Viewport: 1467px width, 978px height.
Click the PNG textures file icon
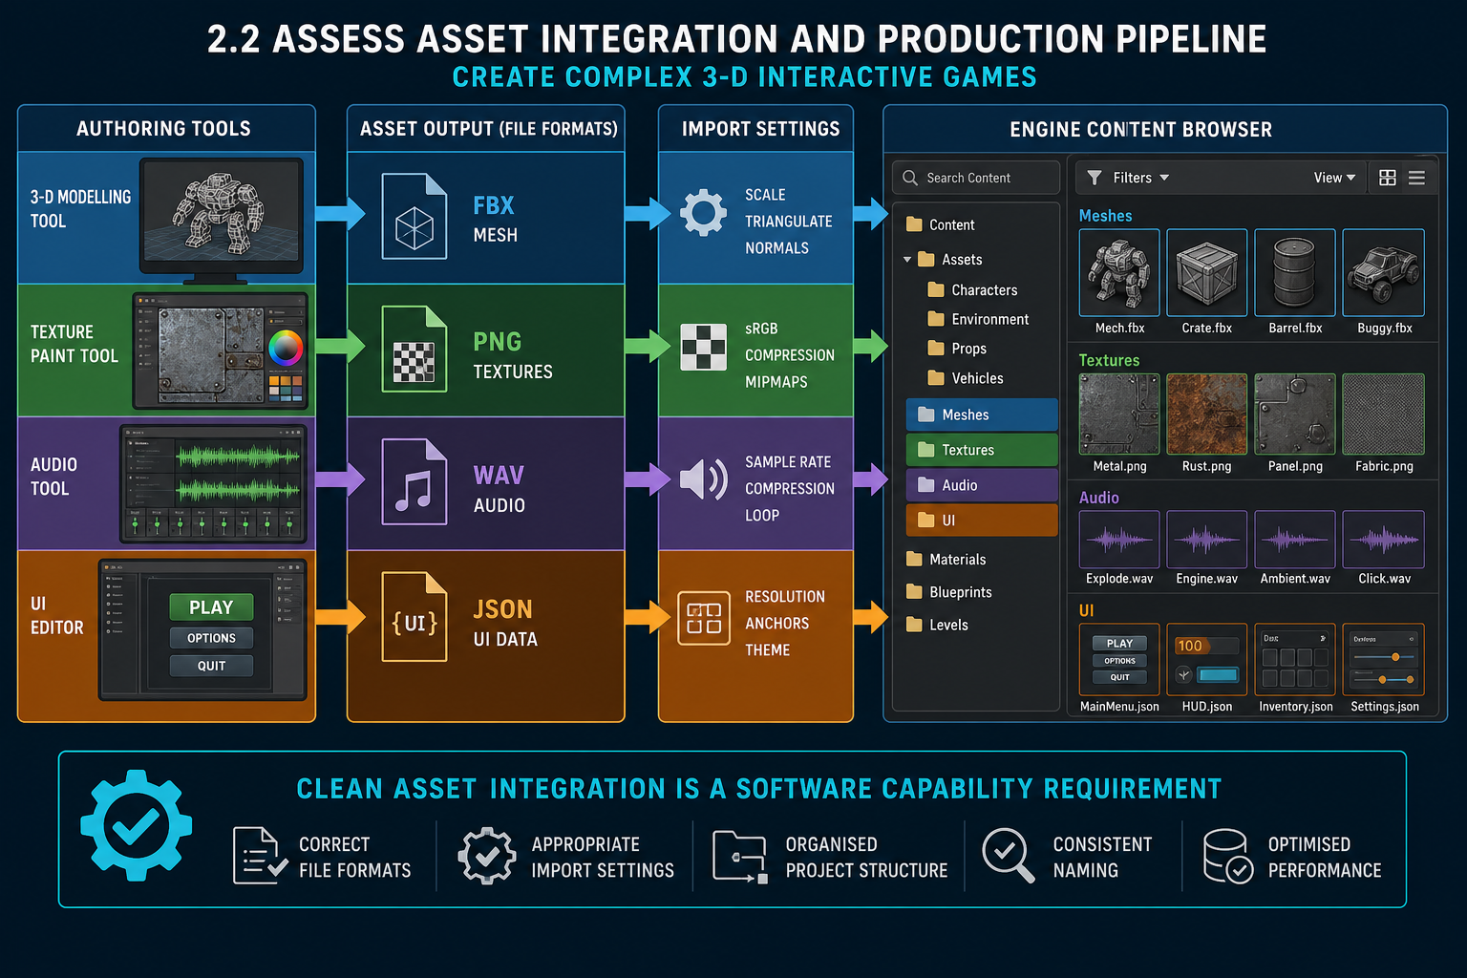click(415, 349)
